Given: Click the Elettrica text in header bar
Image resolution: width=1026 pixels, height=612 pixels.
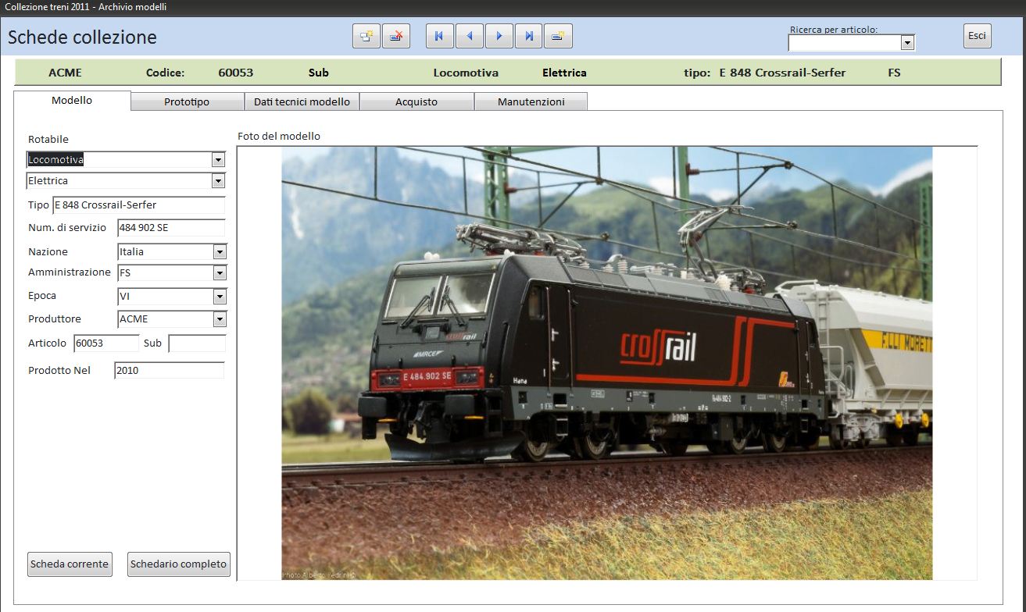Looking at the screenshot, I should pyautogui.click(x=564, y=73).
